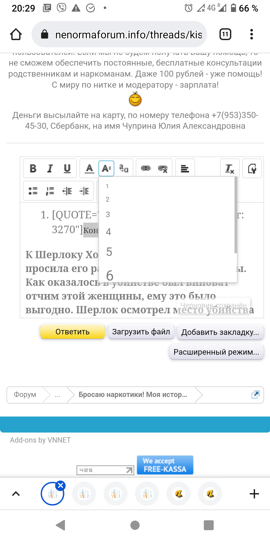Screen dimensions: 270x541
Task: Select font size 4 from the list
Action: (108, 232)
